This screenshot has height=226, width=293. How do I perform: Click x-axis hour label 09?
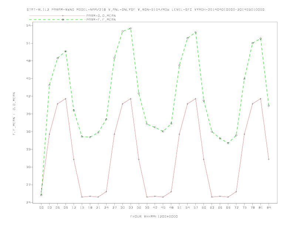[66, 208]
